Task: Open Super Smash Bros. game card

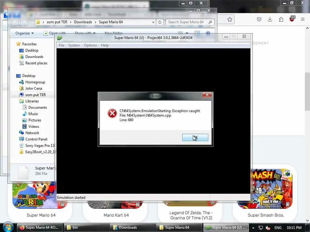Action: click(265, 193)
